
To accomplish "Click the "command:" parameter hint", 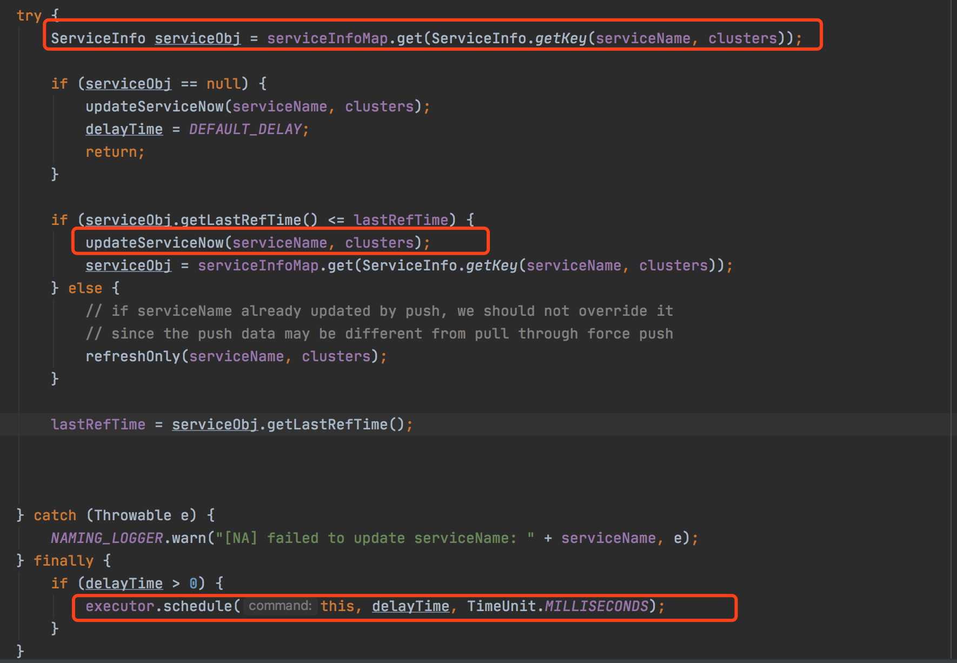I will coord(280,606).
